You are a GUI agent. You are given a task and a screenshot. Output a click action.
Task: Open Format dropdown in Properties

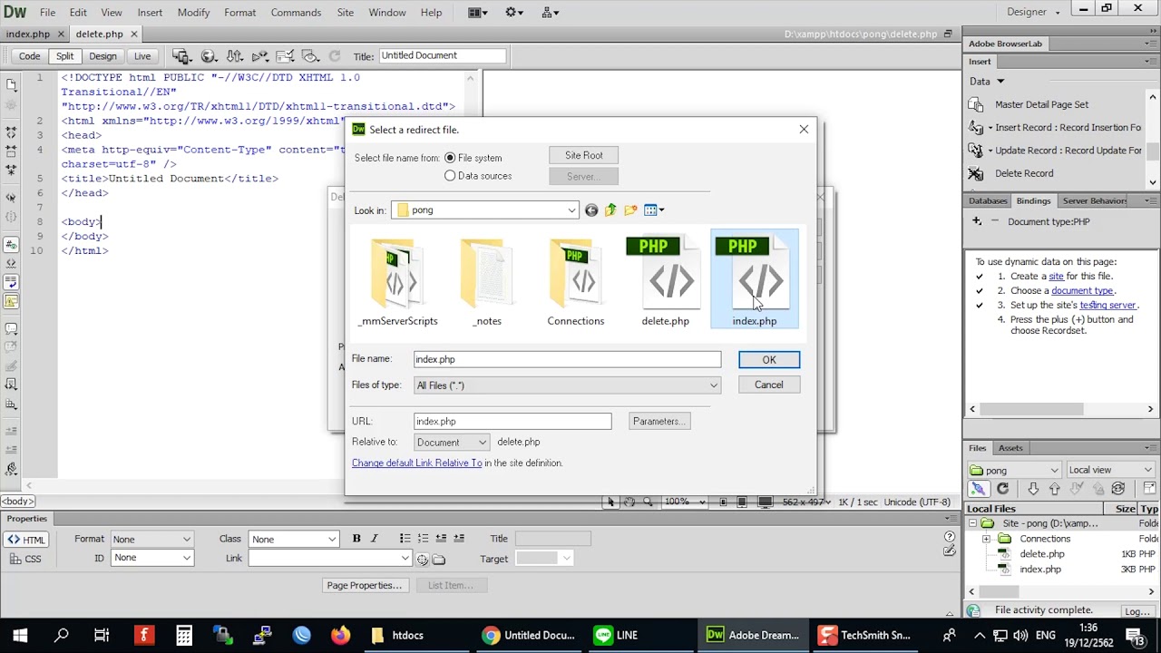click(x=151, y=540)
